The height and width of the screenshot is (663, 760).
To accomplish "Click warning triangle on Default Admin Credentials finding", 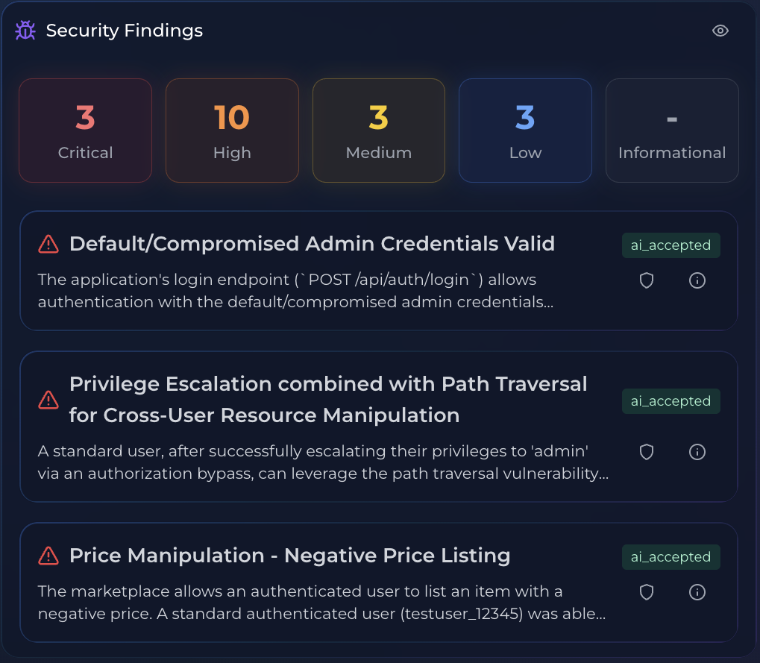I will coord(48,245).
